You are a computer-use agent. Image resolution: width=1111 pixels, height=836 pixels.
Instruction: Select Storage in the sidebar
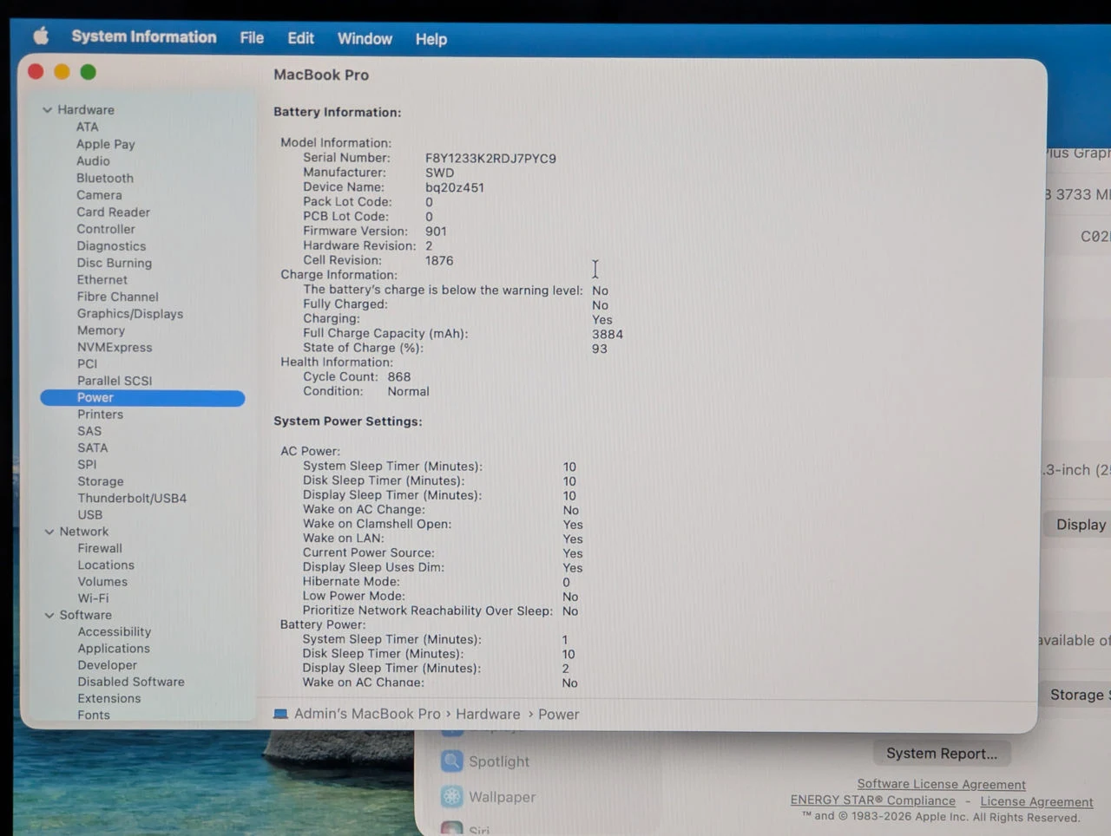coord(101,481)
